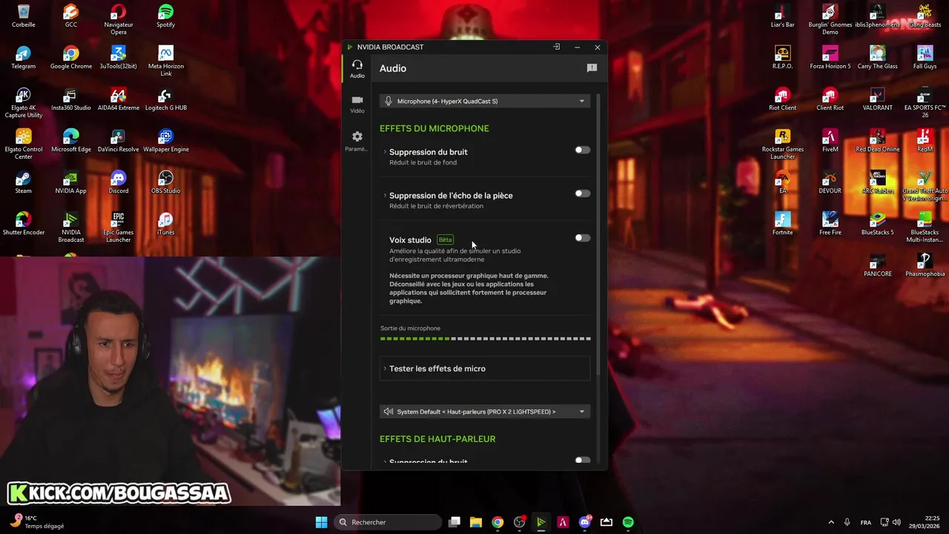
Task: Open the Audio tab in NVIDIA Broadcast sidebar
Action: tap(357, 69)
